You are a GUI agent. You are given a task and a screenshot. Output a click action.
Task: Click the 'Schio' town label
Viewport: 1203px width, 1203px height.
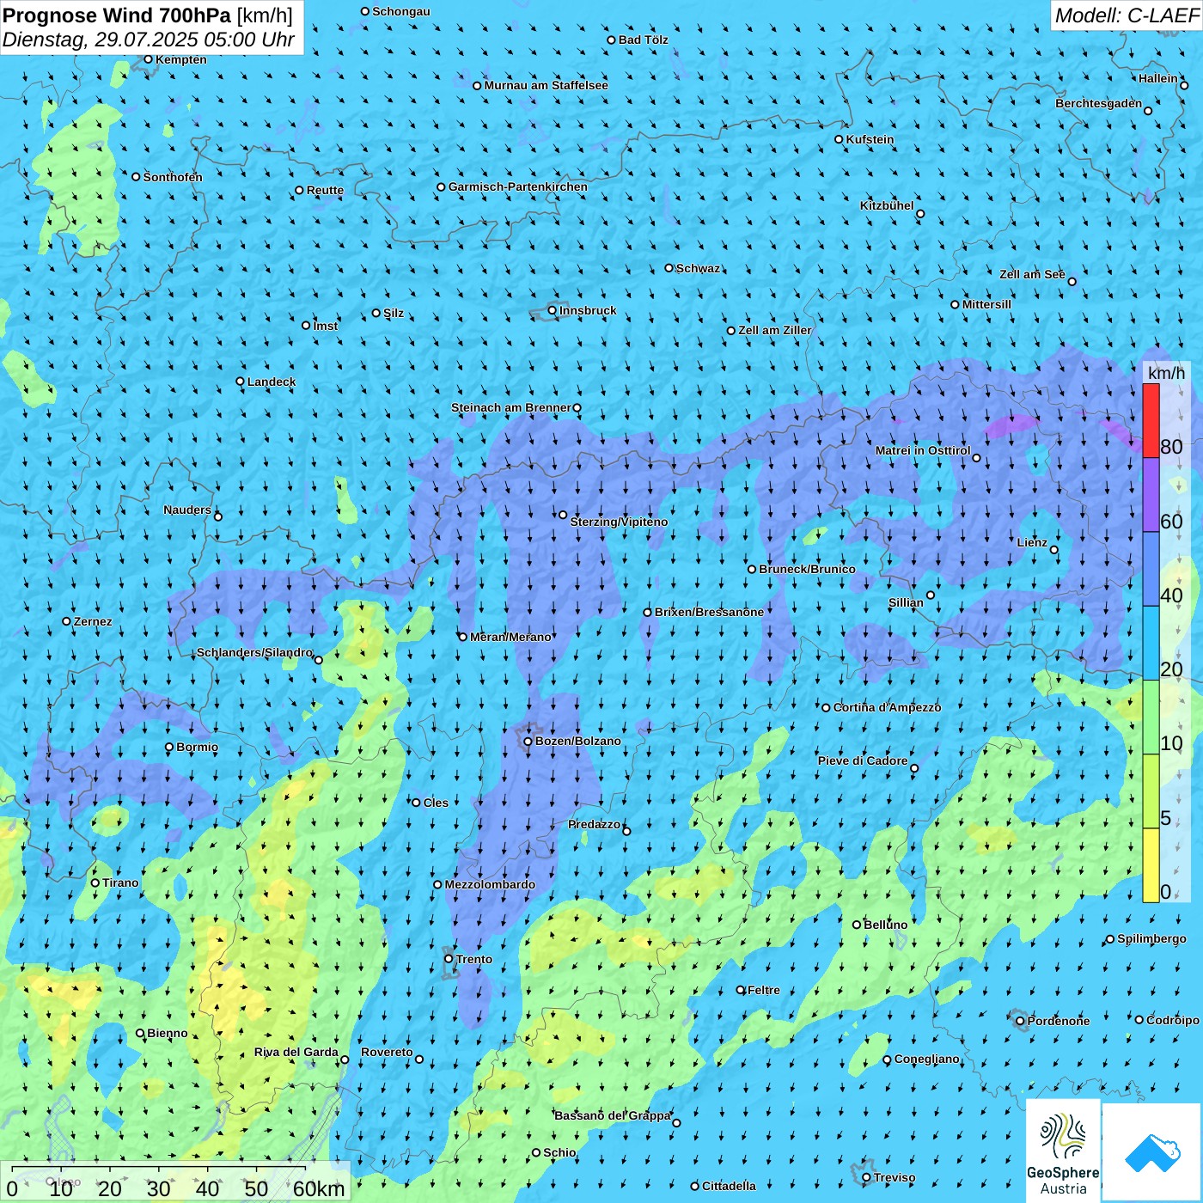tap(559, 1152)
